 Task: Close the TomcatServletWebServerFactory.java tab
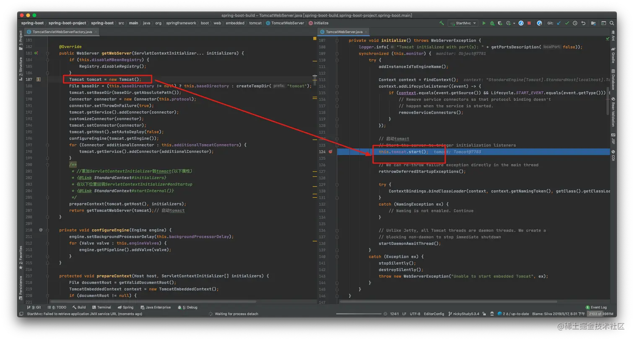pyautogui.click(x=96, y=31)
